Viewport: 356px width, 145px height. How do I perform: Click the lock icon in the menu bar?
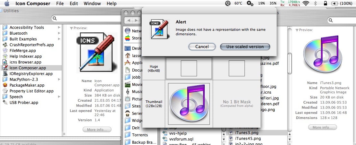pyautogui.click(x=325, y=4)
